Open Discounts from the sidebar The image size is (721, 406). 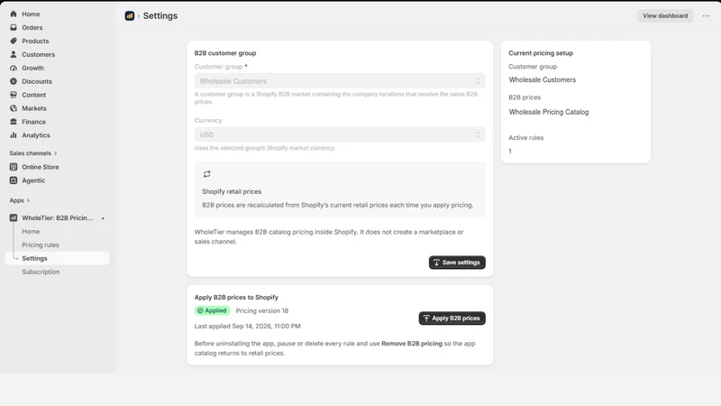[37, 81]
